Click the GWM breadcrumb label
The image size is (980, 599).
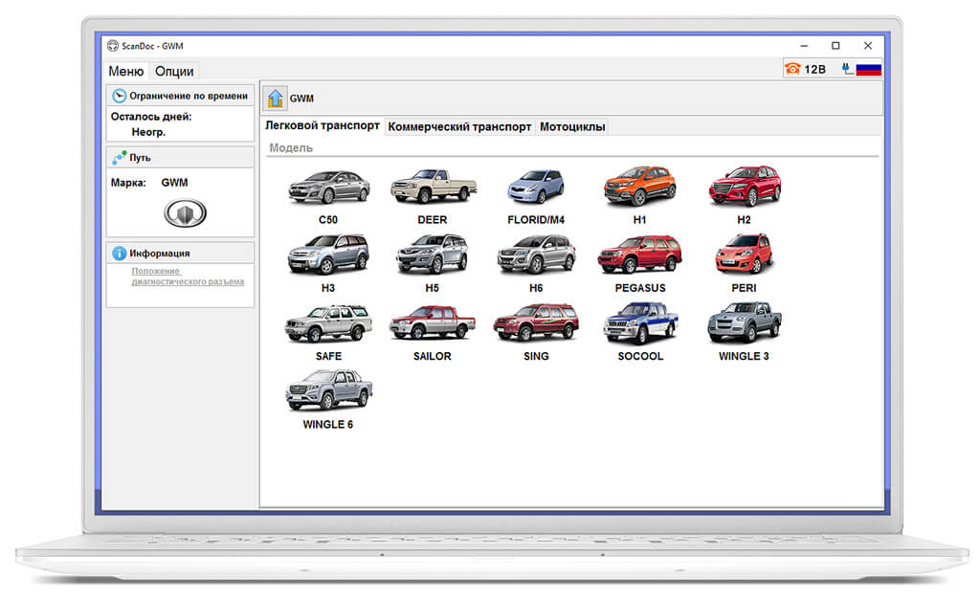301,98
